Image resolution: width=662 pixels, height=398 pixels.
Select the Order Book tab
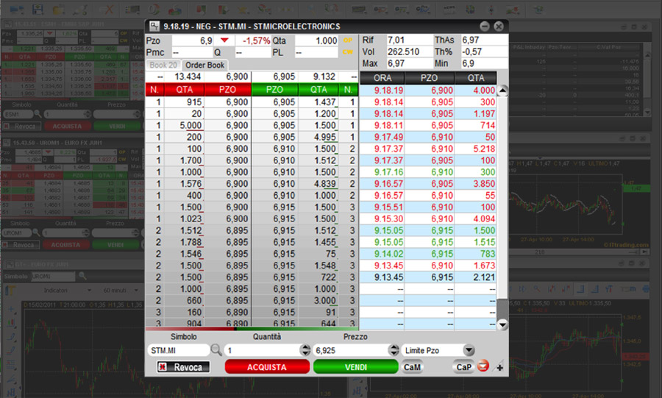[205, 65]
